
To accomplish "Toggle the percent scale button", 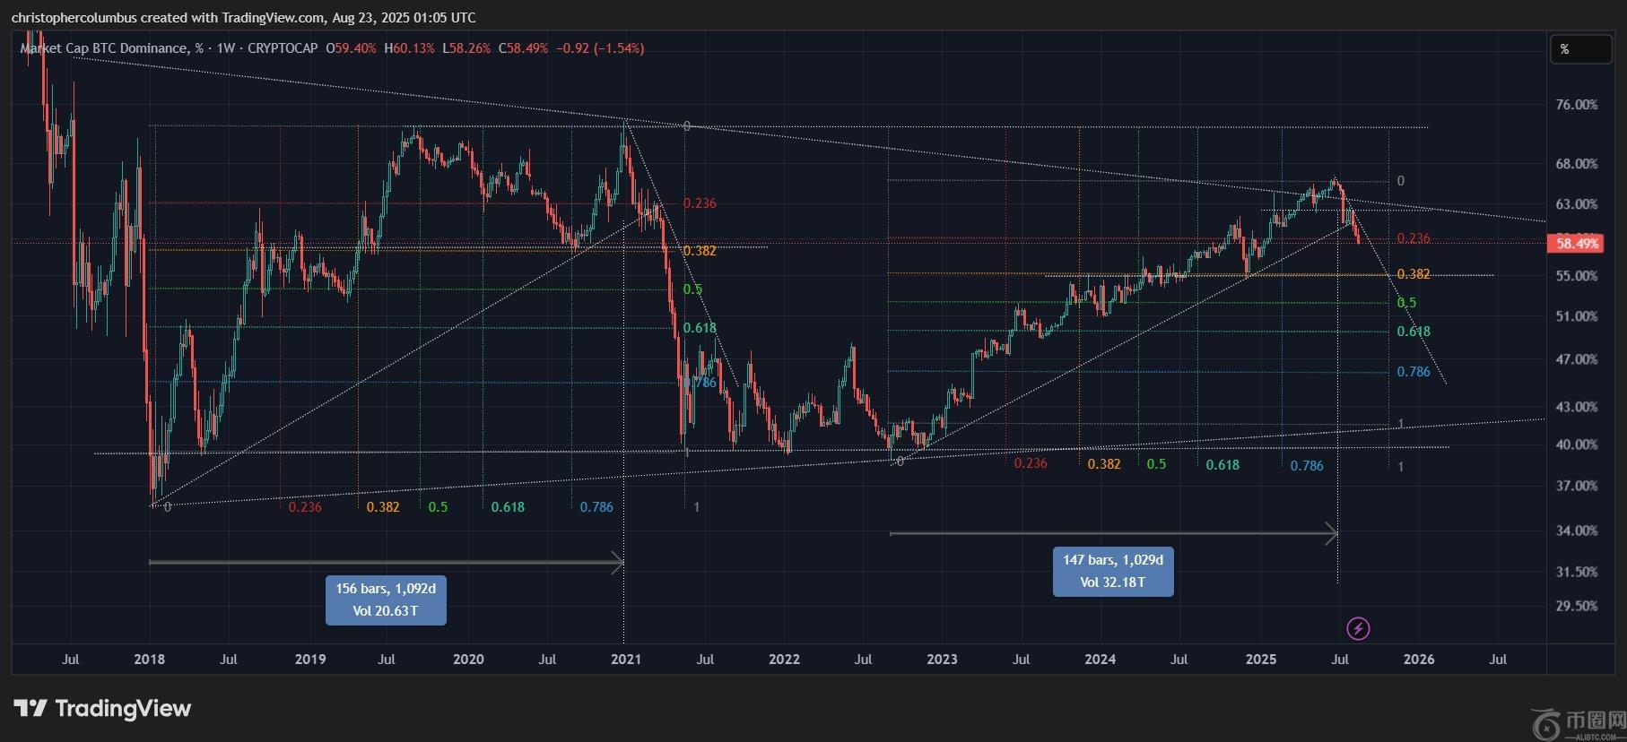I will pyautogui.click(x=1579, y=49).
